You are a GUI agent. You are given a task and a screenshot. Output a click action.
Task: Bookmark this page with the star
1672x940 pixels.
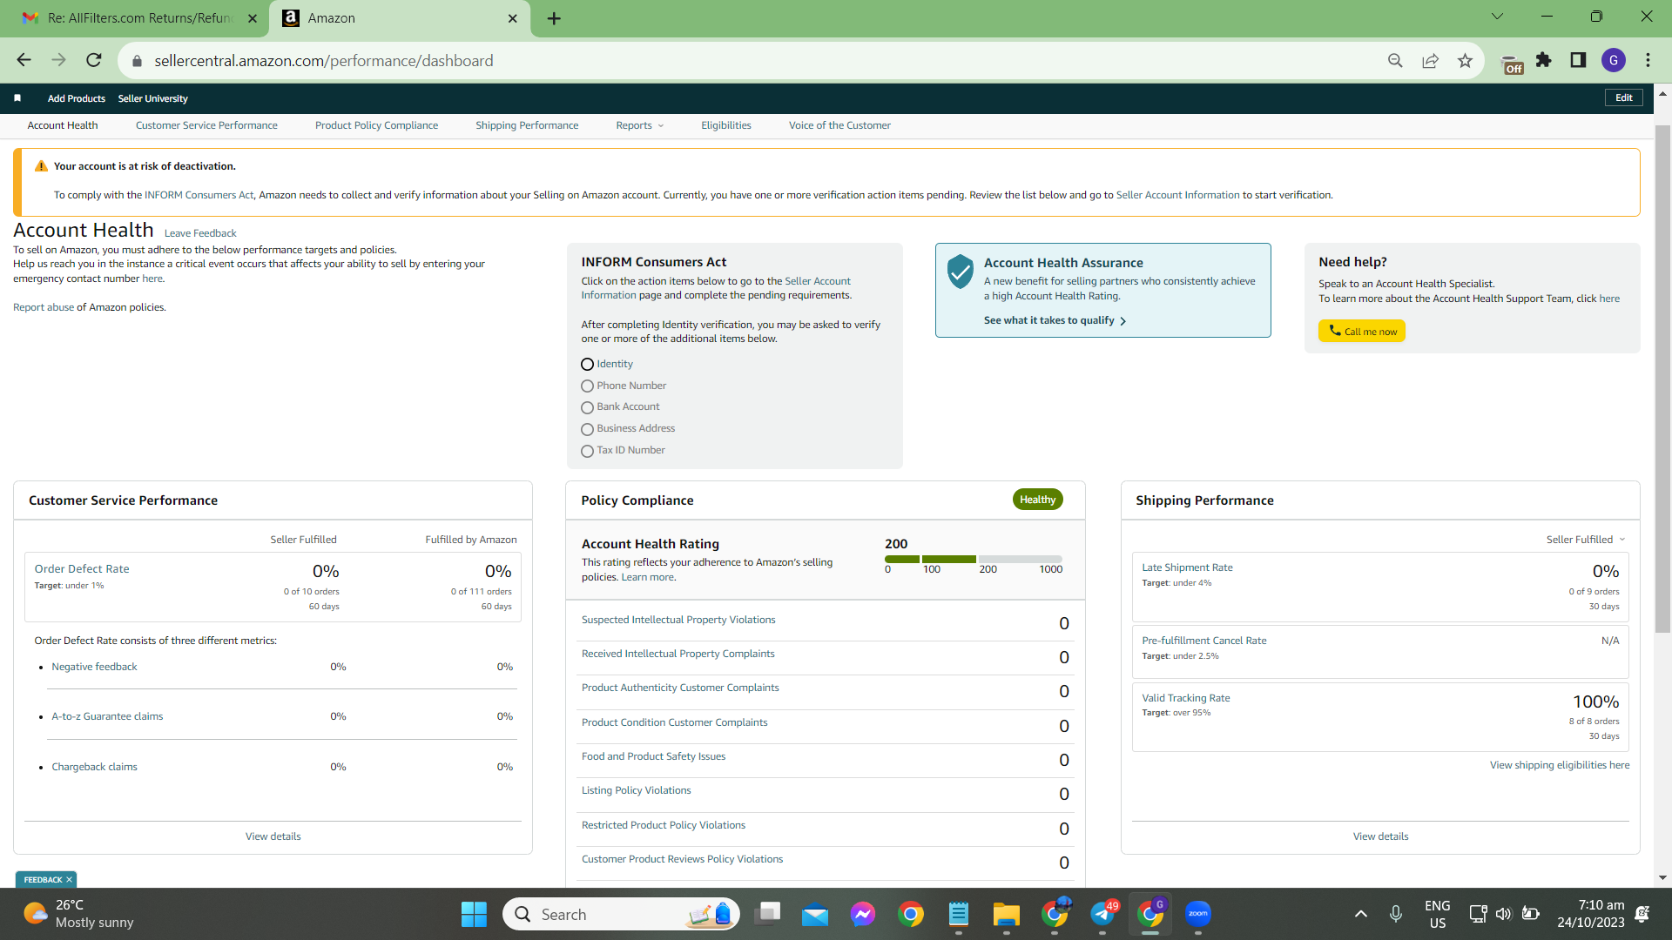(1465, 60)
